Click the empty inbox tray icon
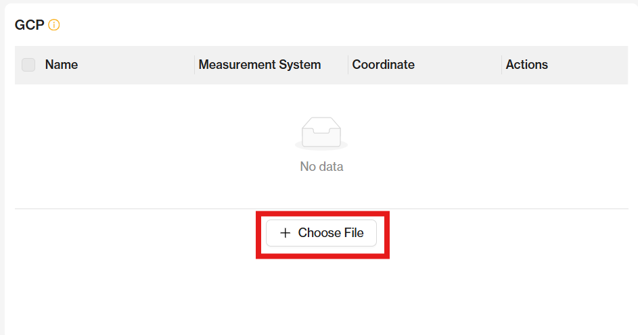 click(321, 133)
